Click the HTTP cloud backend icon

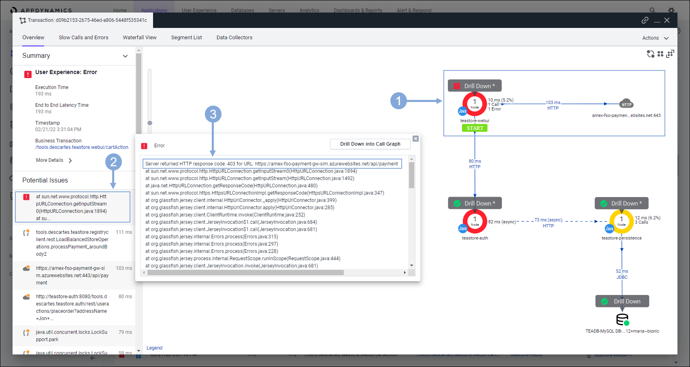click(x=626, y=104)
